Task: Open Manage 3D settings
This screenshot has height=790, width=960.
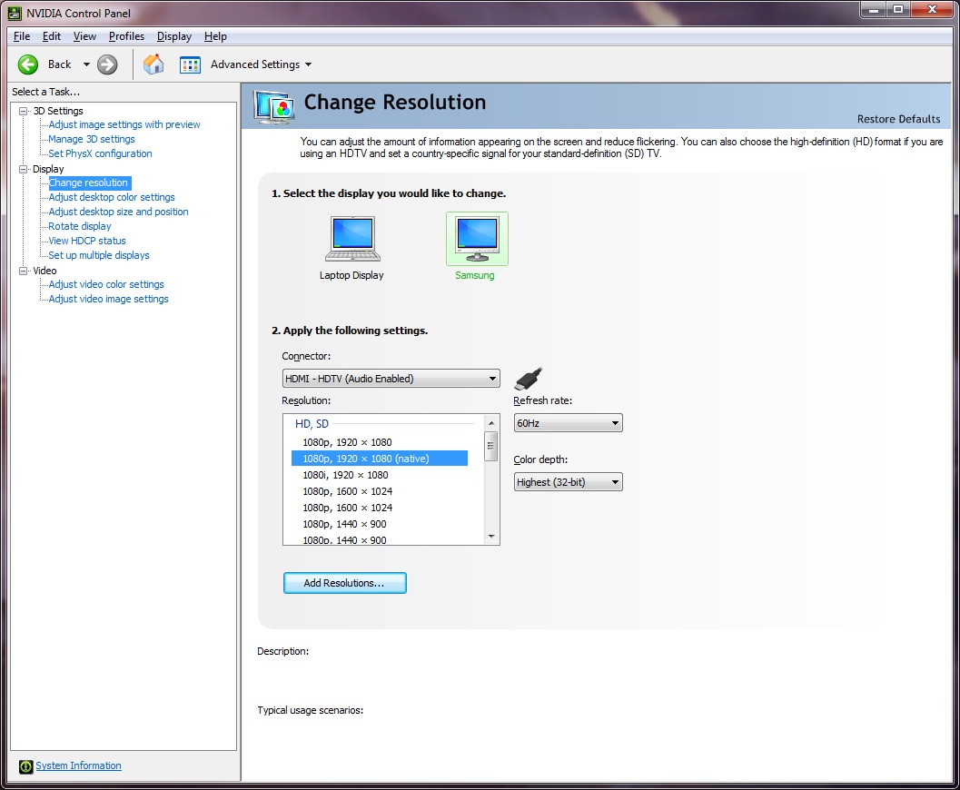Action: pos(92,140)
